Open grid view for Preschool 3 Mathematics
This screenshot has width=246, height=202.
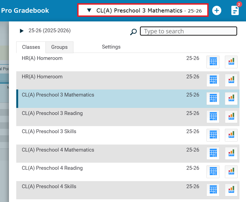point(213,98)
